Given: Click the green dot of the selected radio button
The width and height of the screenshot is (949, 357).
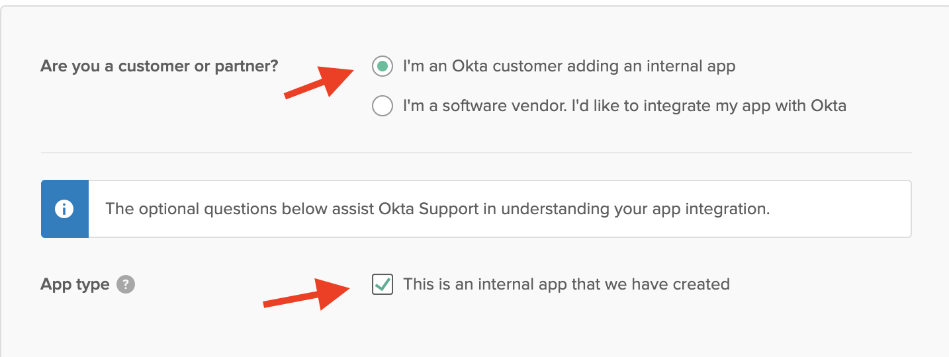Looking at the screenshot, I should pos(382,66).
